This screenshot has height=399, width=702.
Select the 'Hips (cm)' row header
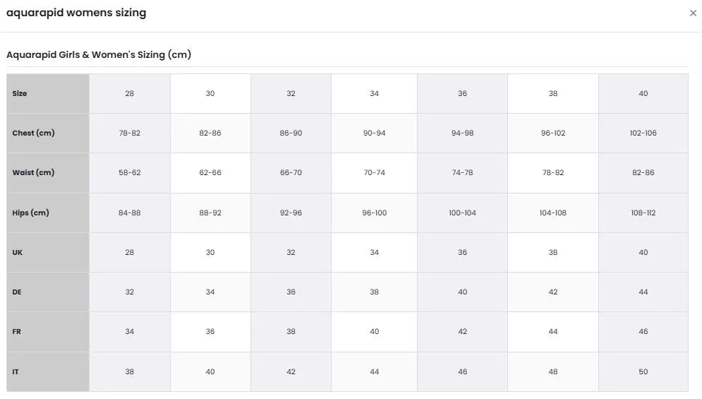tap(48, 213)
